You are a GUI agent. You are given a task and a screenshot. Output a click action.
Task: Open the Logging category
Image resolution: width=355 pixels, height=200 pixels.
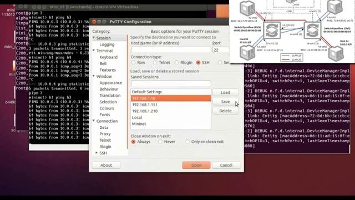(x=107, y=44)
